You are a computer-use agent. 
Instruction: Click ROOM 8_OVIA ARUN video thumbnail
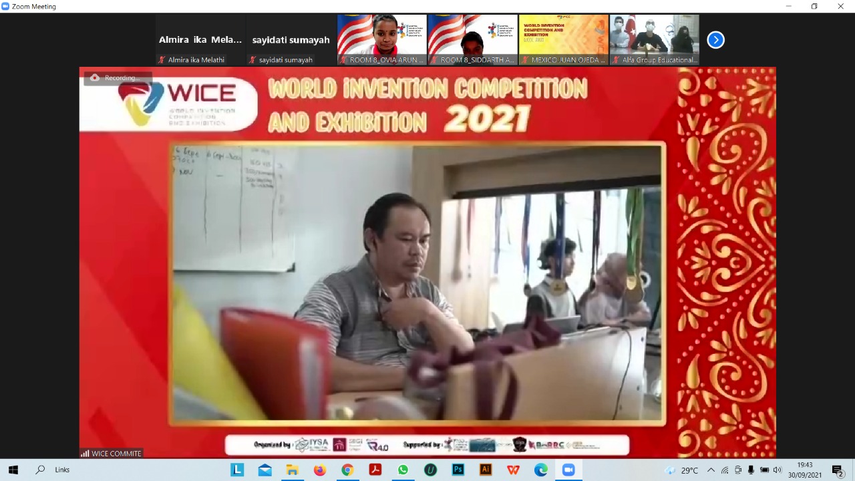(381, 39)
